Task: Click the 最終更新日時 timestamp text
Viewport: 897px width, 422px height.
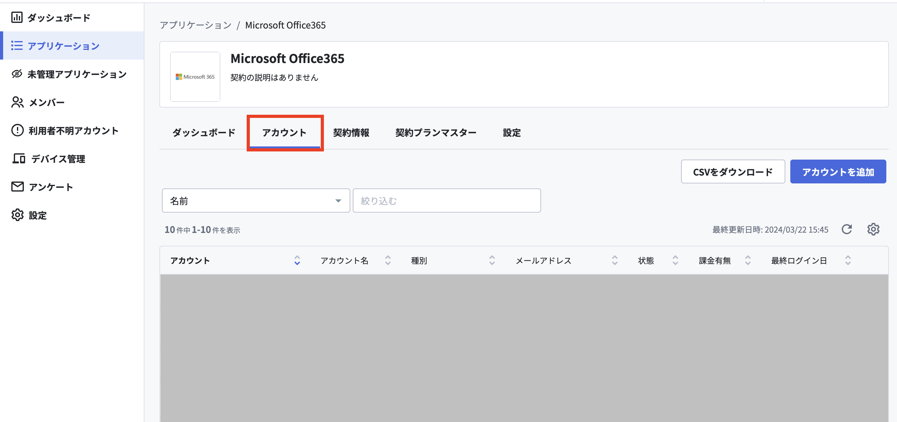Action: click(770, 229)
